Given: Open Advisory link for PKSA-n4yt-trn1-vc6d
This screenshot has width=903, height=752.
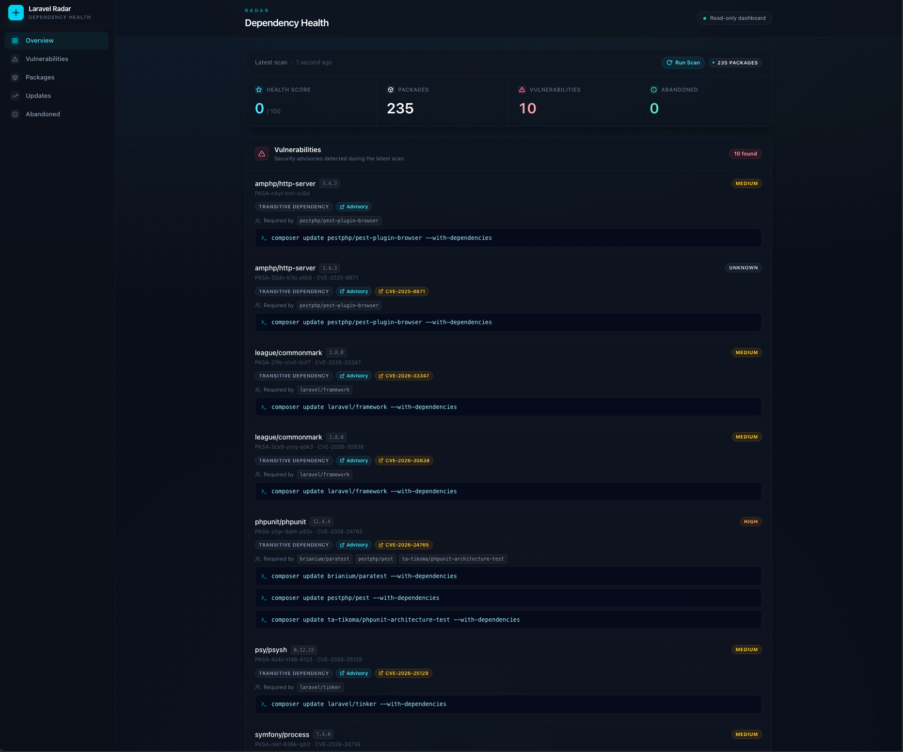Looking at the screenshot, I should 354,207.
